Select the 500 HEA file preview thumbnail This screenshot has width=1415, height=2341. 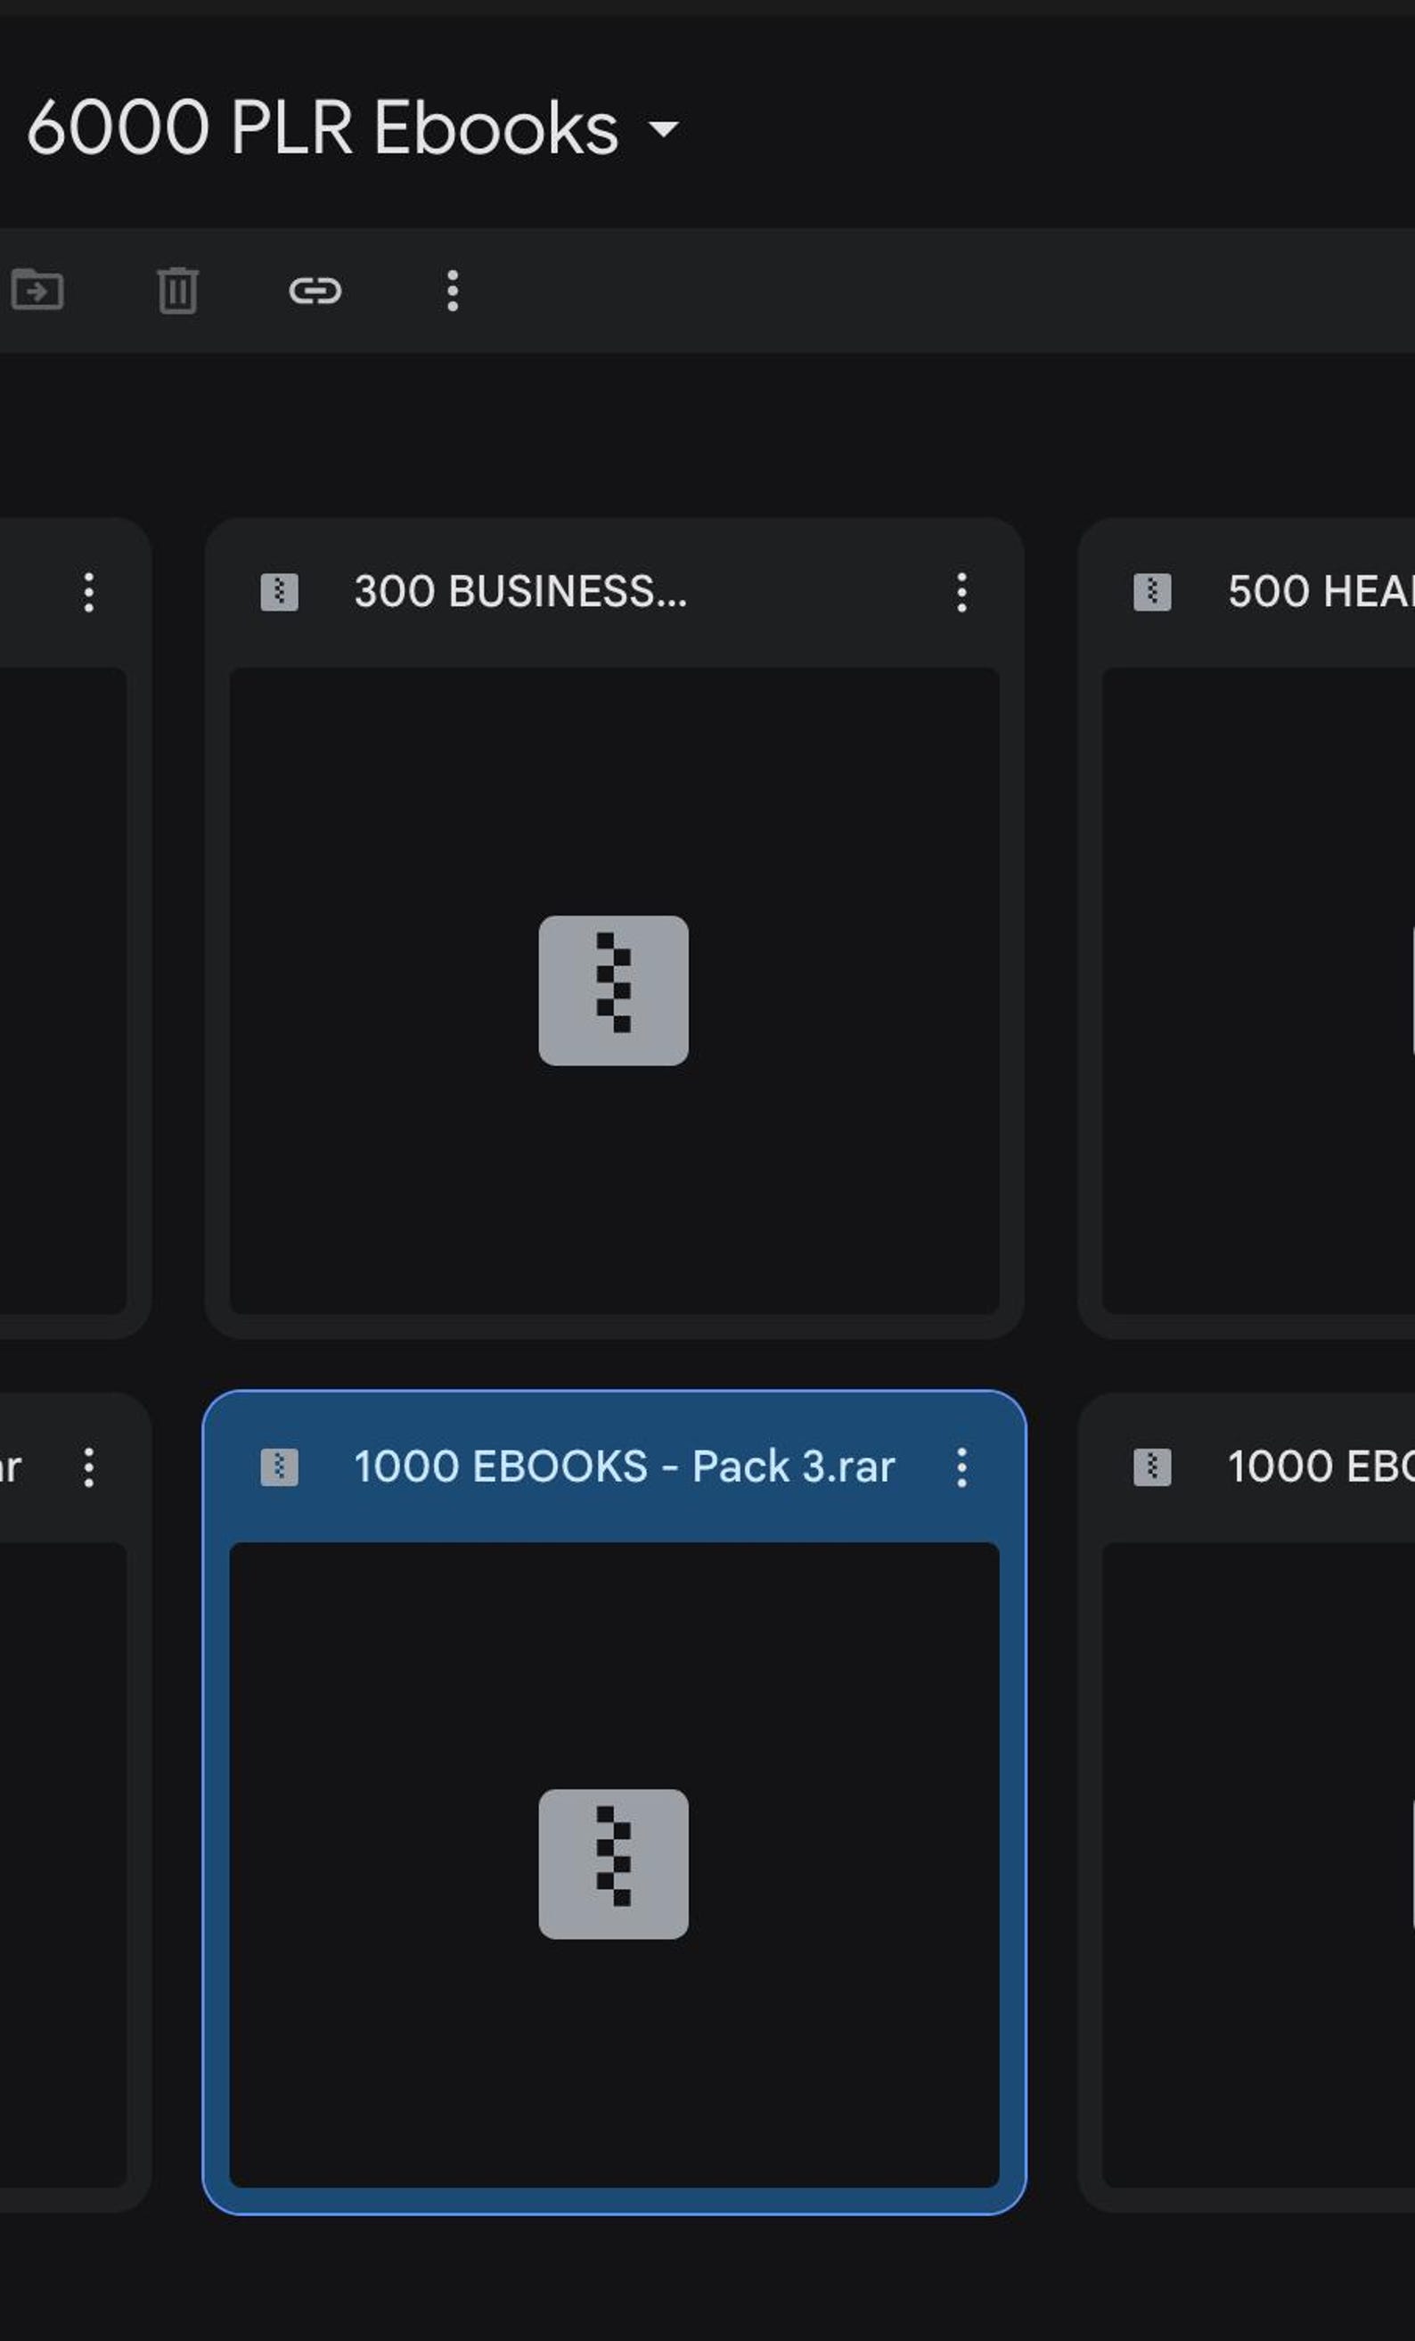[1258, 991]
